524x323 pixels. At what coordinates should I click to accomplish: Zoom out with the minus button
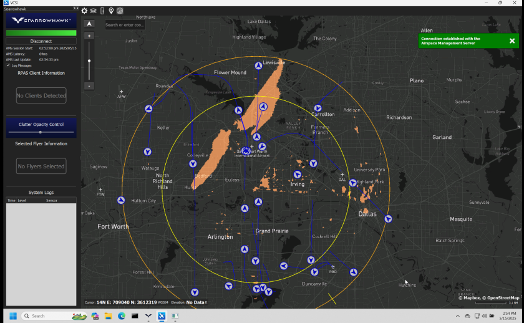(x=89, y=86)
